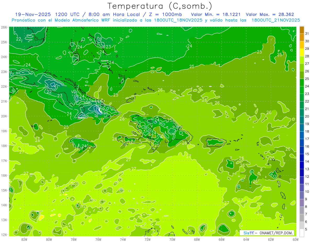Click the color scale label '5'
The height and width of the screenshot is (243, 314).
(306, 229)
